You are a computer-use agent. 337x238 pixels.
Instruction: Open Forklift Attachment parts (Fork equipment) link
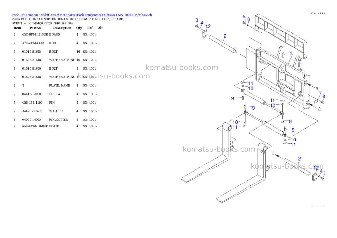tap(70, 15)
